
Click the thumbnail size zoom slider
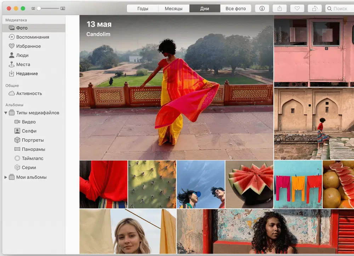tap(48, 8)
